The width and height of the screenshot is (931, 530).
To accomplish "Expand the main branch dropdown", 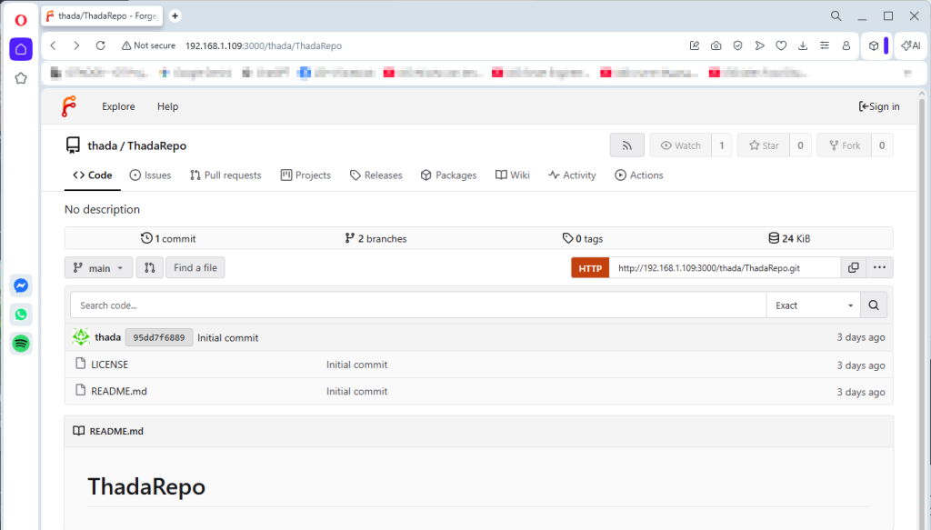I will pyautogui.click(x=99, y=268).
